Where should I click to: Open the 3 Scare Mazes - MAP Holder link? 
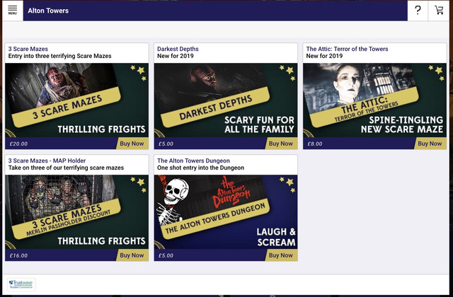[x=47, y=161]
